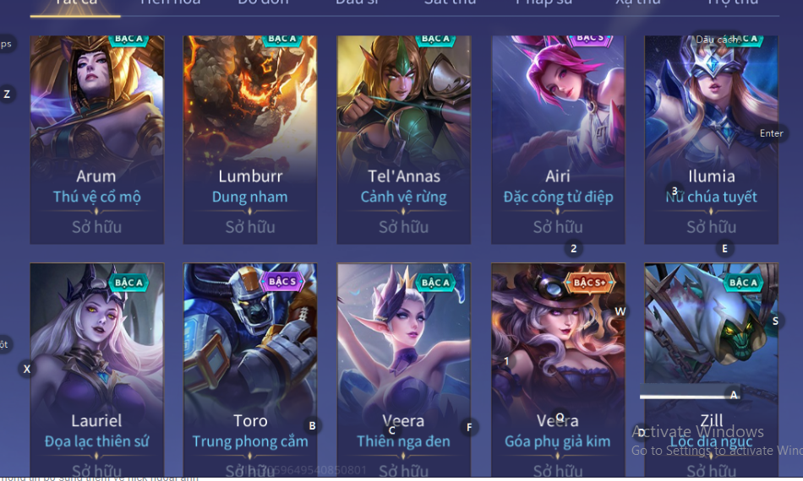This screenshot has height=481, width=803.
Task: Click the X key-mapping overlay icon
Action: tap(27, 369)
